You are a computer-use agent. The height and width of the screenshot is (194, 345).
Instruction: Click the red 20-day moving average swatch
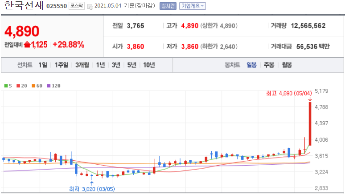[x=18, y=86]
